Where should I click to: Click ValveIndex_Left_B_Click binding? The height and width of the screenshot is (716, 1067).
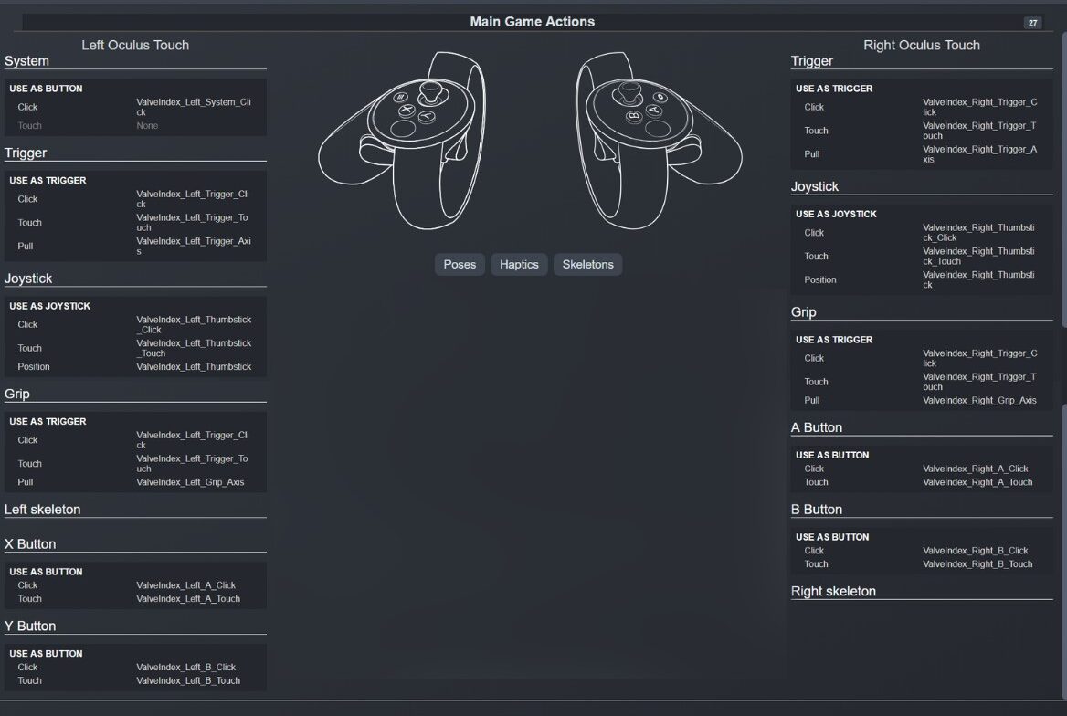click(x=185, y=667)
